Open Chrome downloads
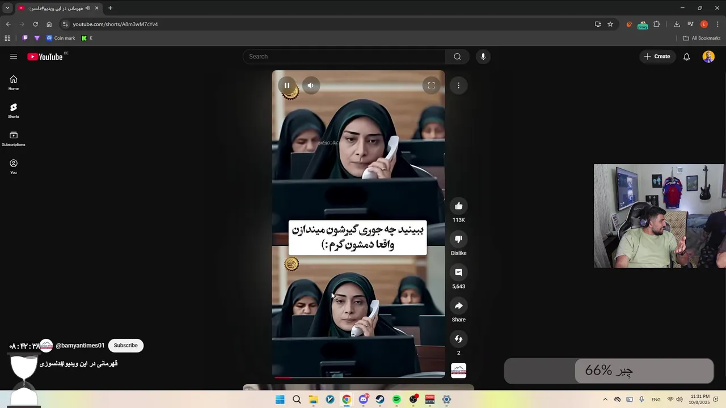Image resolution: width=726 pixels, height=408 pixels. click(x=677, y=24)
